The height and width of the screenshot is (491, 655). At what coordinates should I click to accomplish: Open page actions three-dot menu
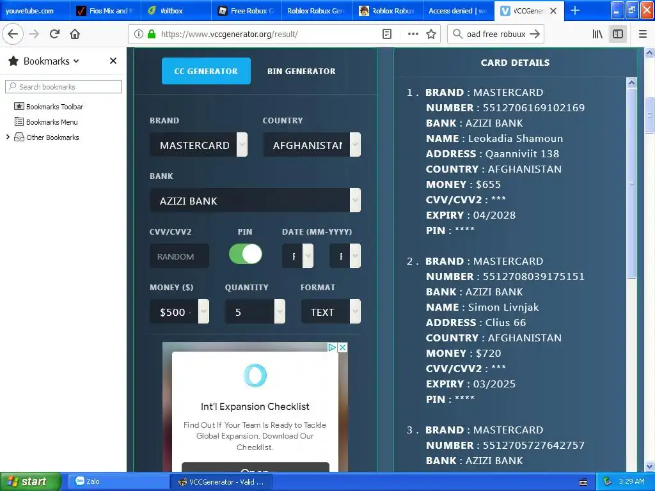click(x=413, y=35)
